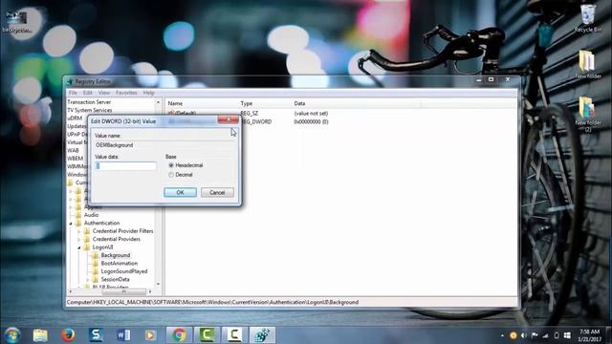
Task: Select the Audio registry key
Action: point(92,215)
